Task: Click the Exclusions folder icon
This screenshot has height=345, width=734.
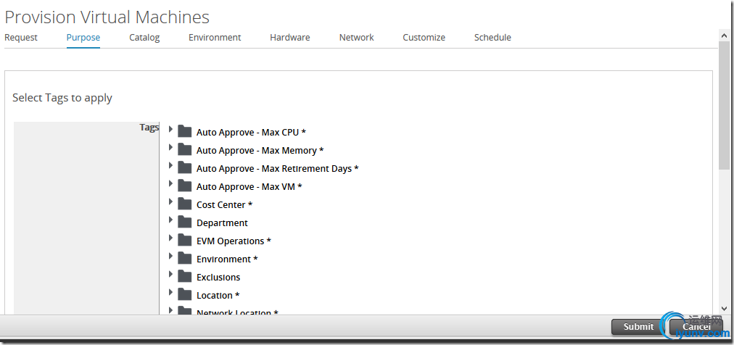Action: pos(185,276)
